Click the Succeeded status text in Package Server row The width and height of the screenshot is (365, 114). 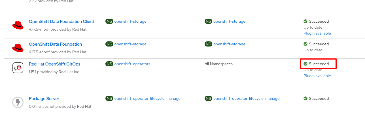tap(319, 98)
